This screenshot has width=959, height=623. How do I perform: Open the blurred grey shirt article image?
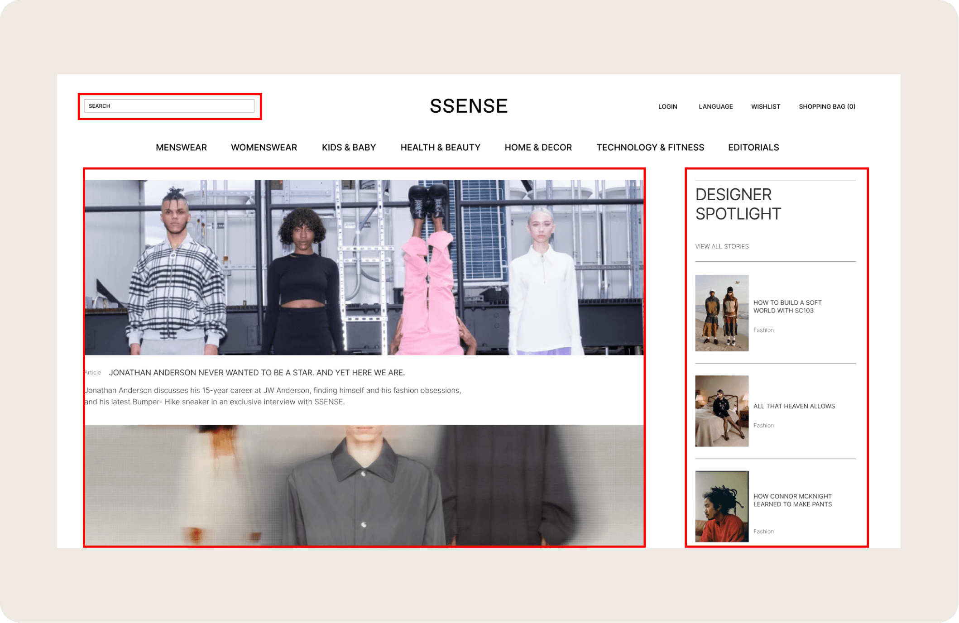(364, 485)
